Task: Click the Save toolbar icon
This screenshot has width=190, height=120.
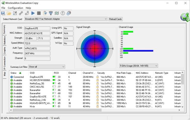Action: (x=3, y=13)
